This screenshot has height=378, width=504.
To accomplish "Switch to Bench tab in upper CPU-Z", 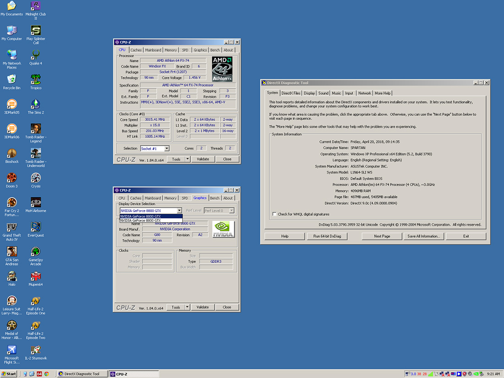I will (x=215, y=50).
